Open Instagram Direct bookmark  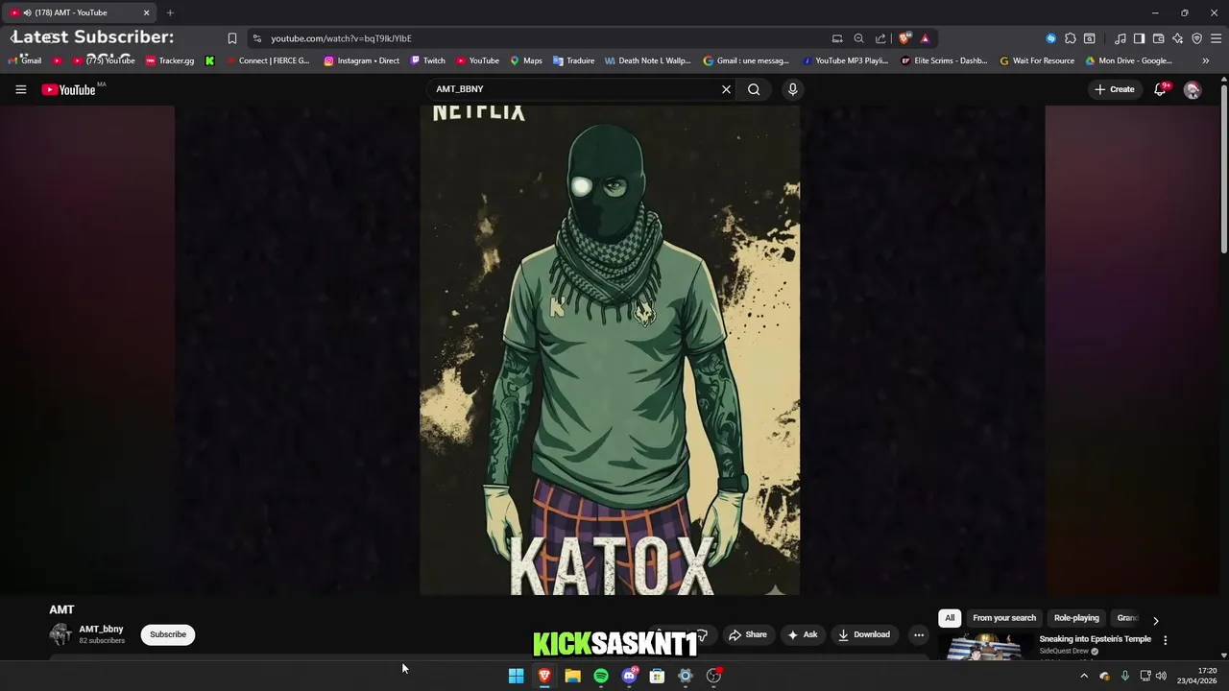click(x=362, y=60)
